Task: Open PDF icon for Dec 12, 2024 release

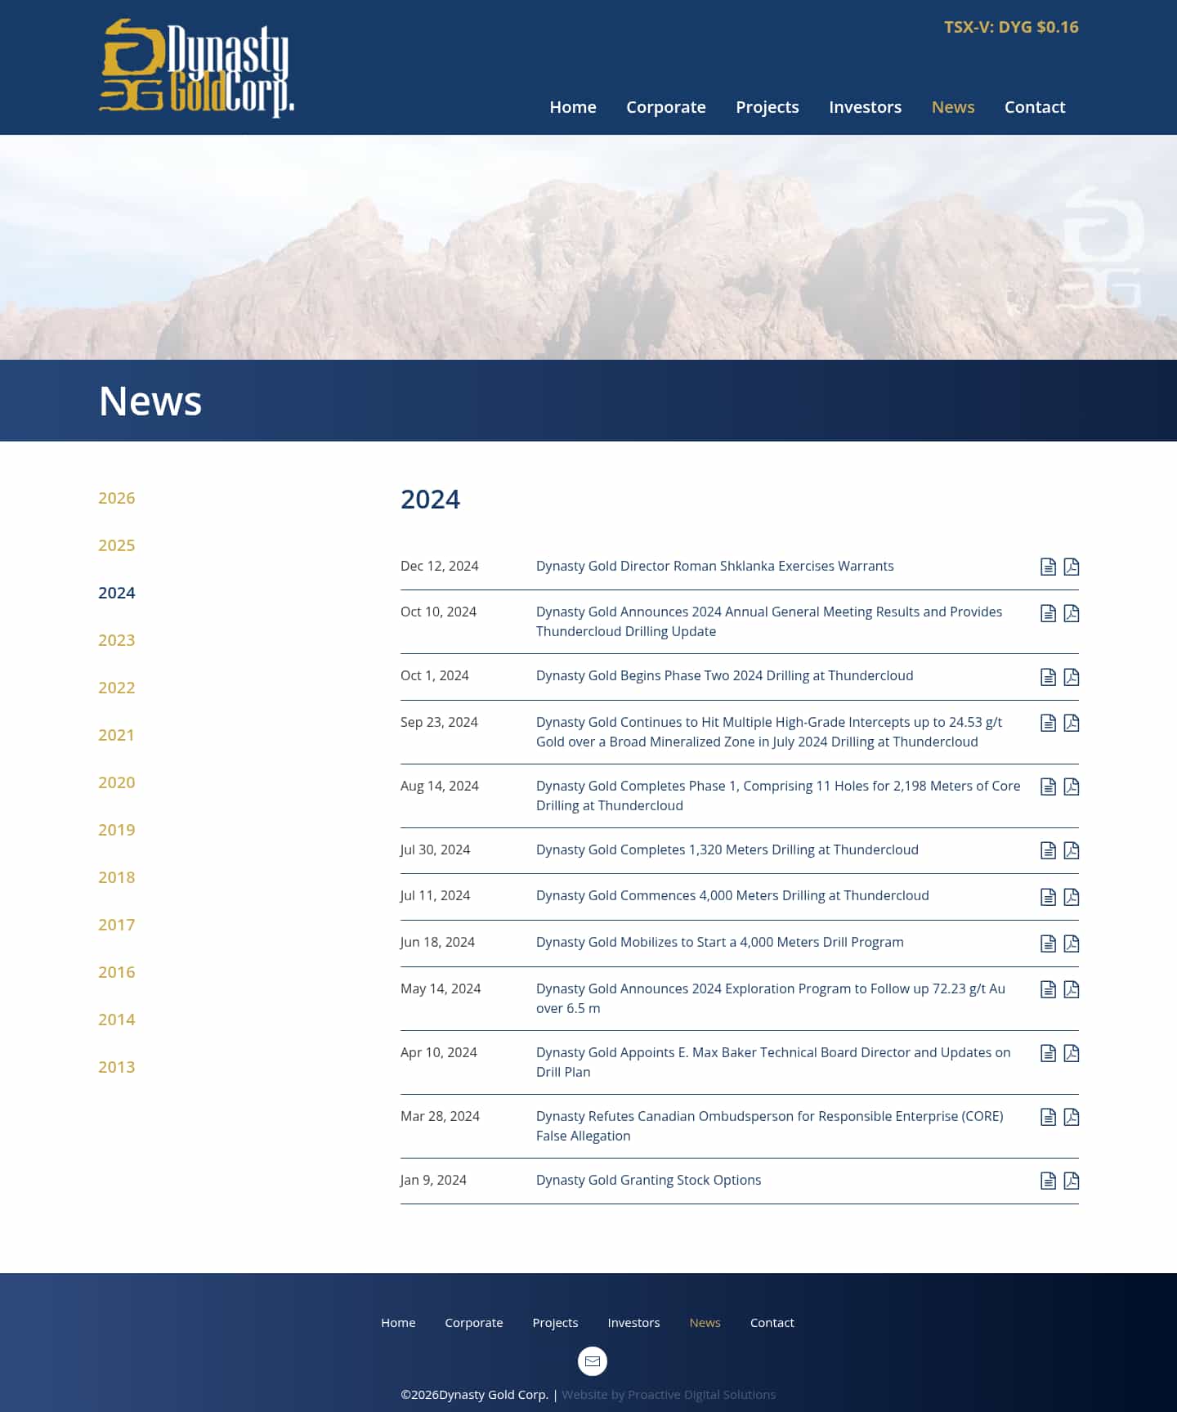Action: [1071, 567]
